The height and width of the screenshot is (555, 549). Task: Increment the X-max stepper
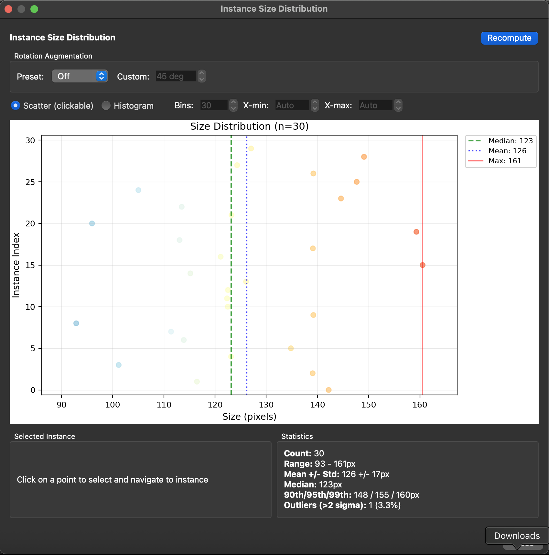(x=398, y=103)
